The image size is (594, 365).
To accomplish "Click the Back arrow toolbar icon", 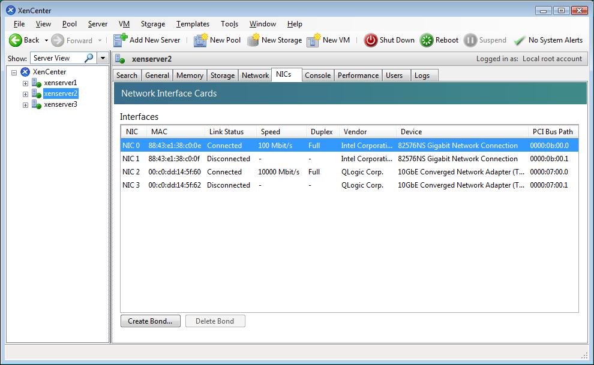I will click(15, 40).
